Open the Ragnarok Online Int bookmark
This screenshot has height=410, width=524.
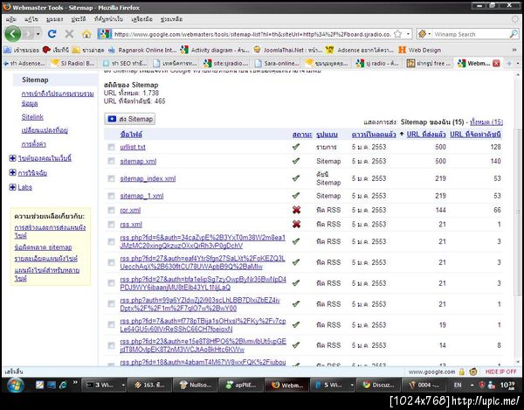pyautogui.click(x=142, y=50)
